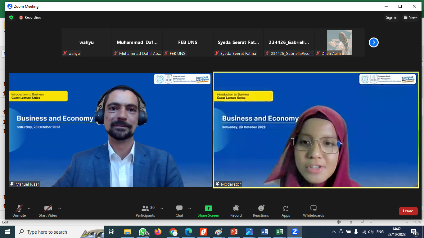Viewport: 424px width, 238px height.
Task: Open File Explorer from the taskbar
Action: [x=127, y=232]
